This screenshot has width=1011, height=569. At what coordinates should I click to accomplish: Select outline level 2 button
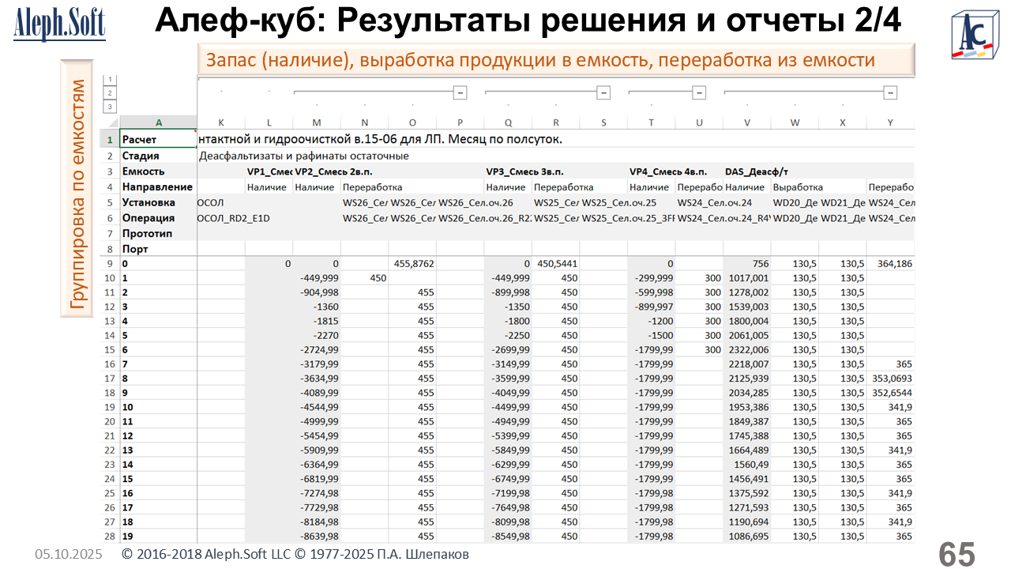tap(110, 92)
